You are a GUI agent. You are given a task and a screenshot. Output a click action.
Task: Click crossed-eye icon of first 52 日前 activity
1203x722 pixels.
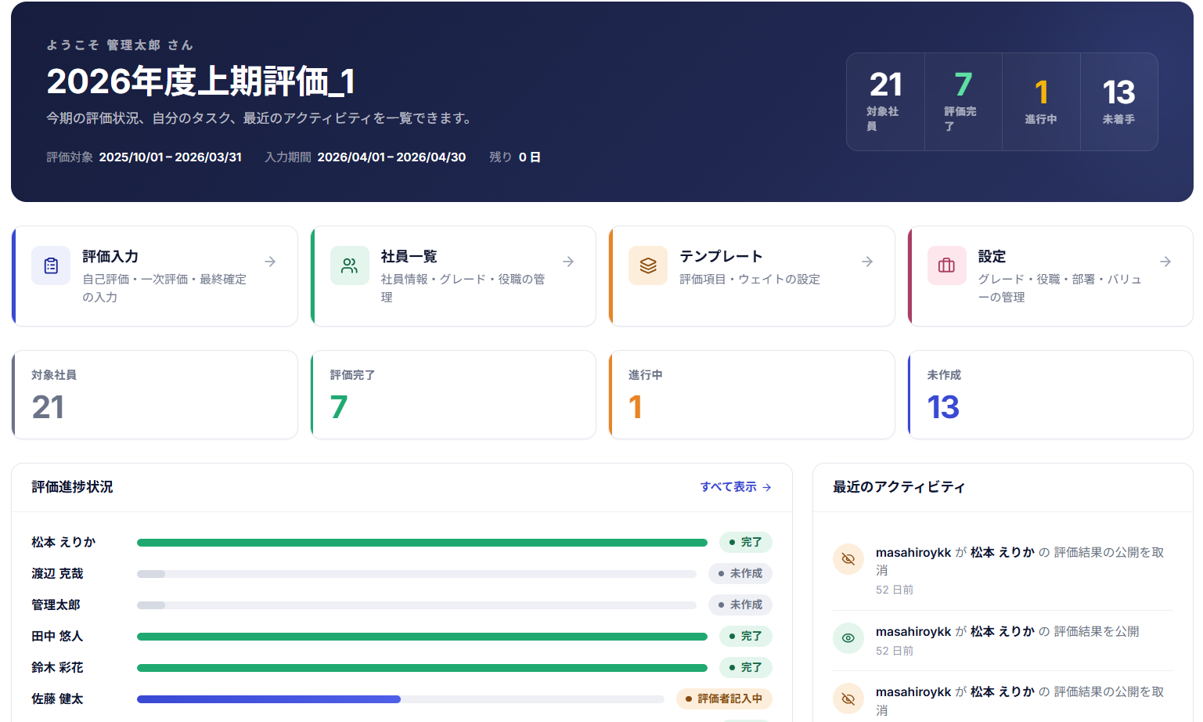[x=848, y=559]
